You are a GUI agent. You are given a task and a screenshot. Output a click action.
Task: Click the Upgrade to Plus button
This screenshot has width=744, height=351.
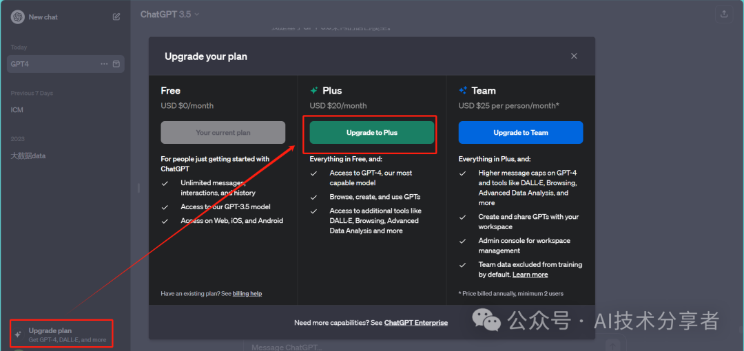point(372,133)
